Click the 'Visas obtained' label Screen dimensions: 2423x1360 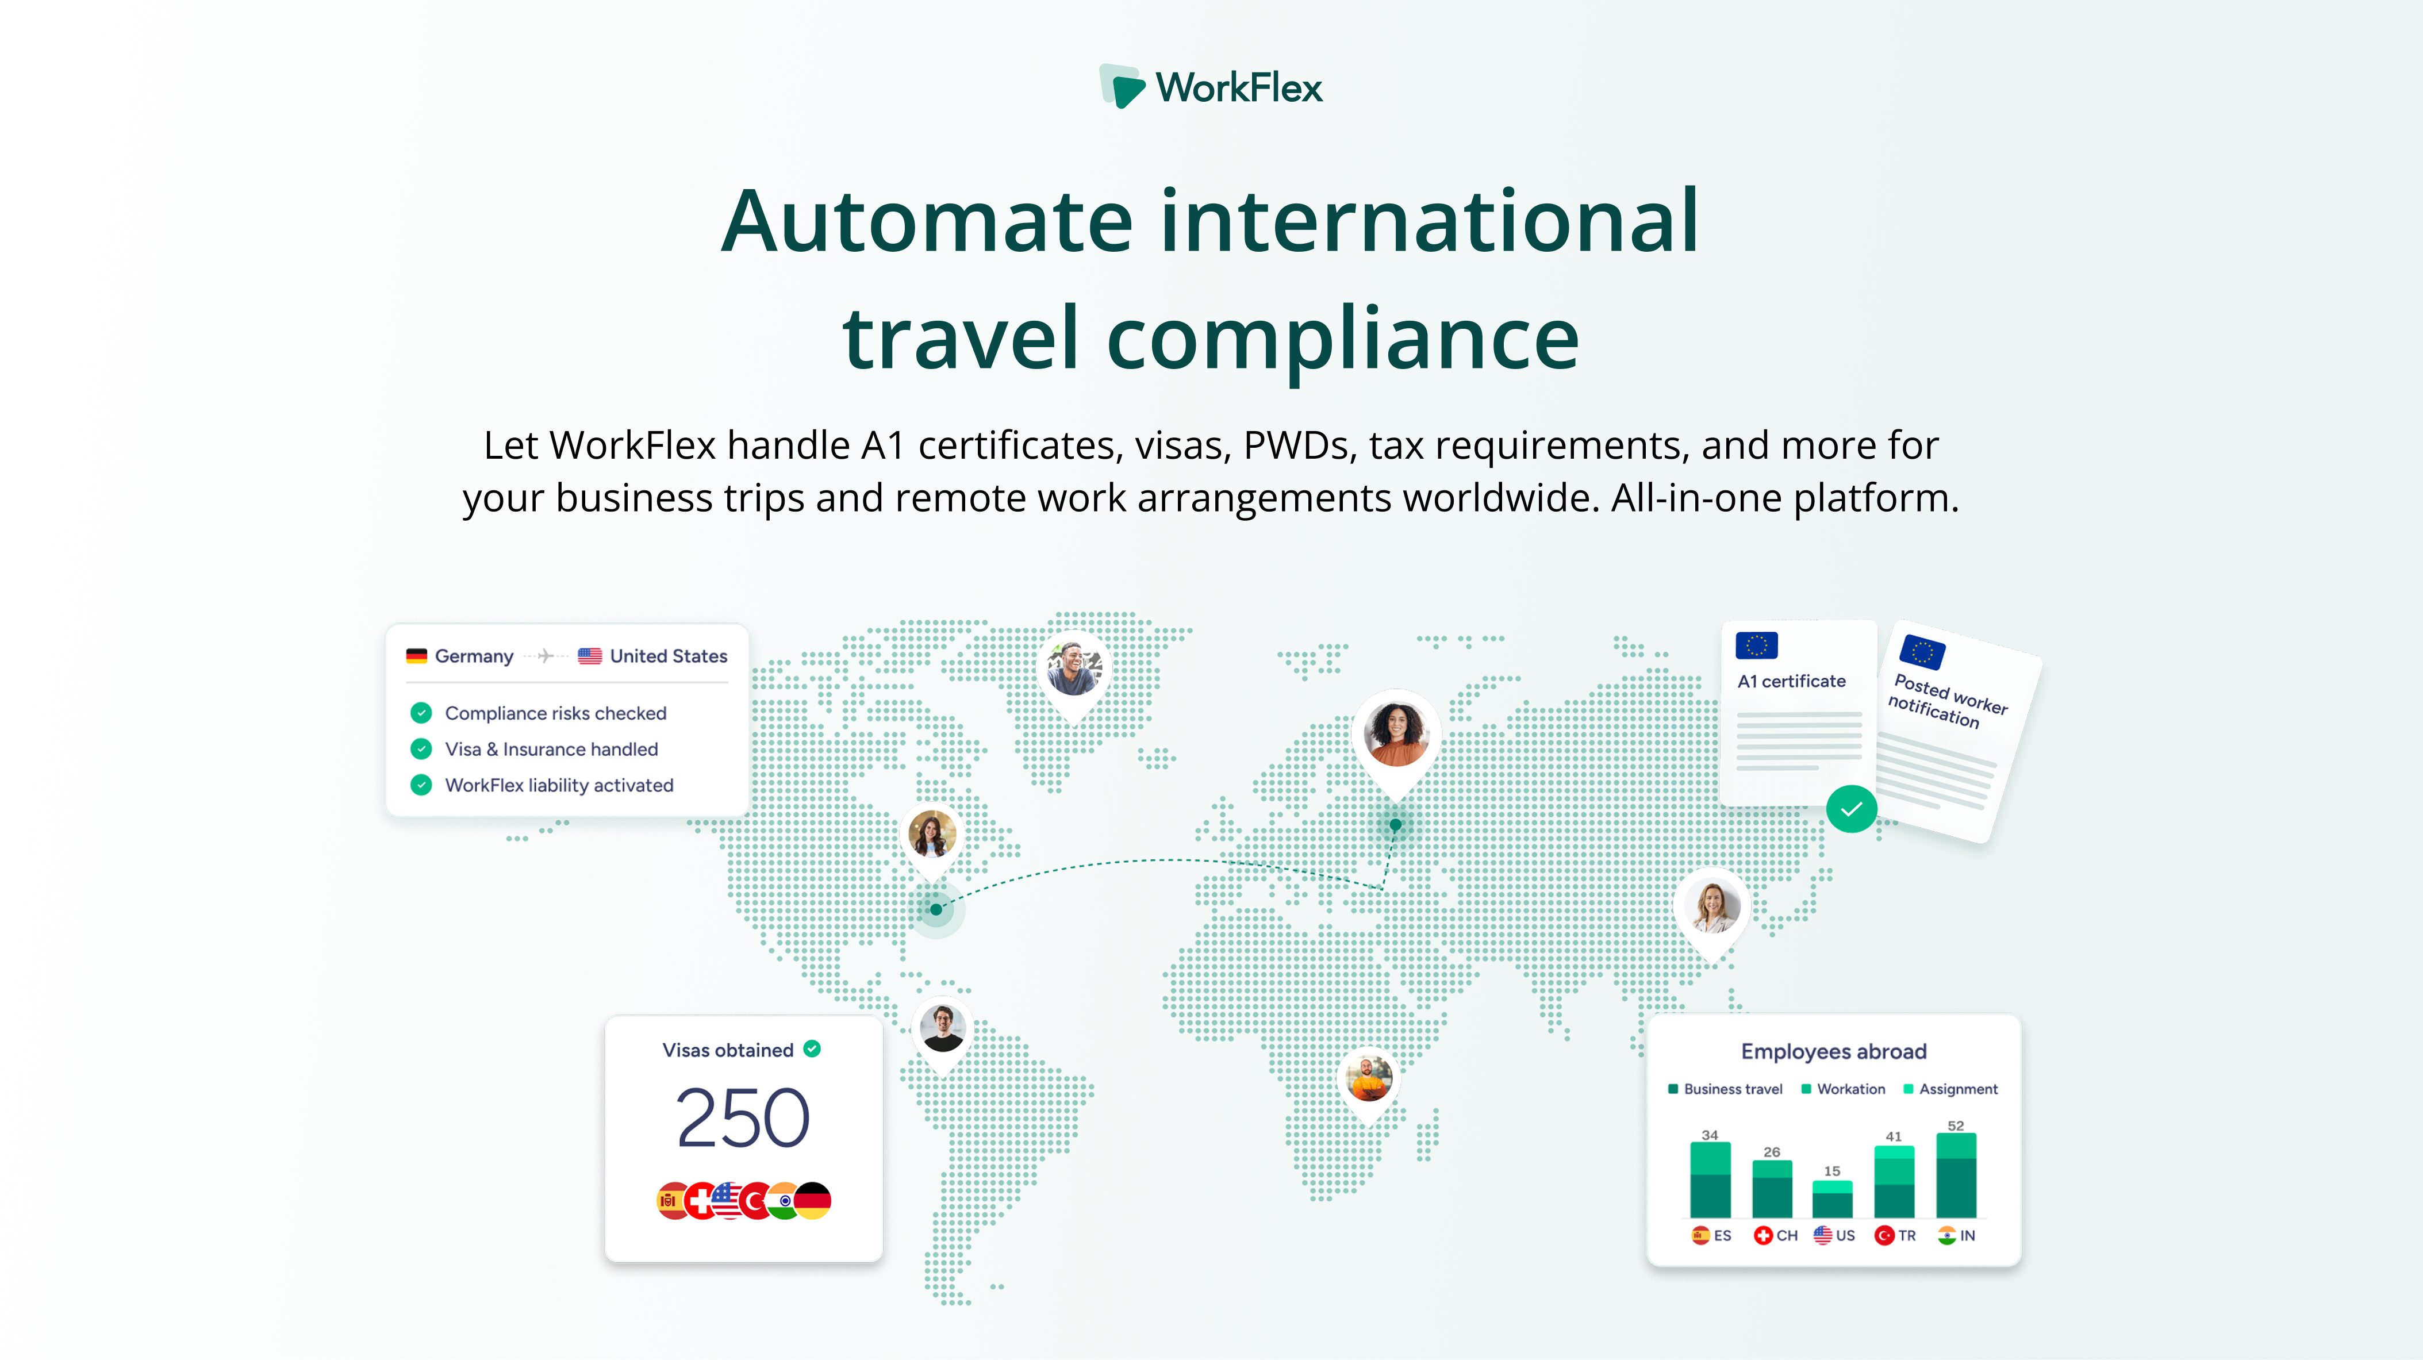[728, 1050]
